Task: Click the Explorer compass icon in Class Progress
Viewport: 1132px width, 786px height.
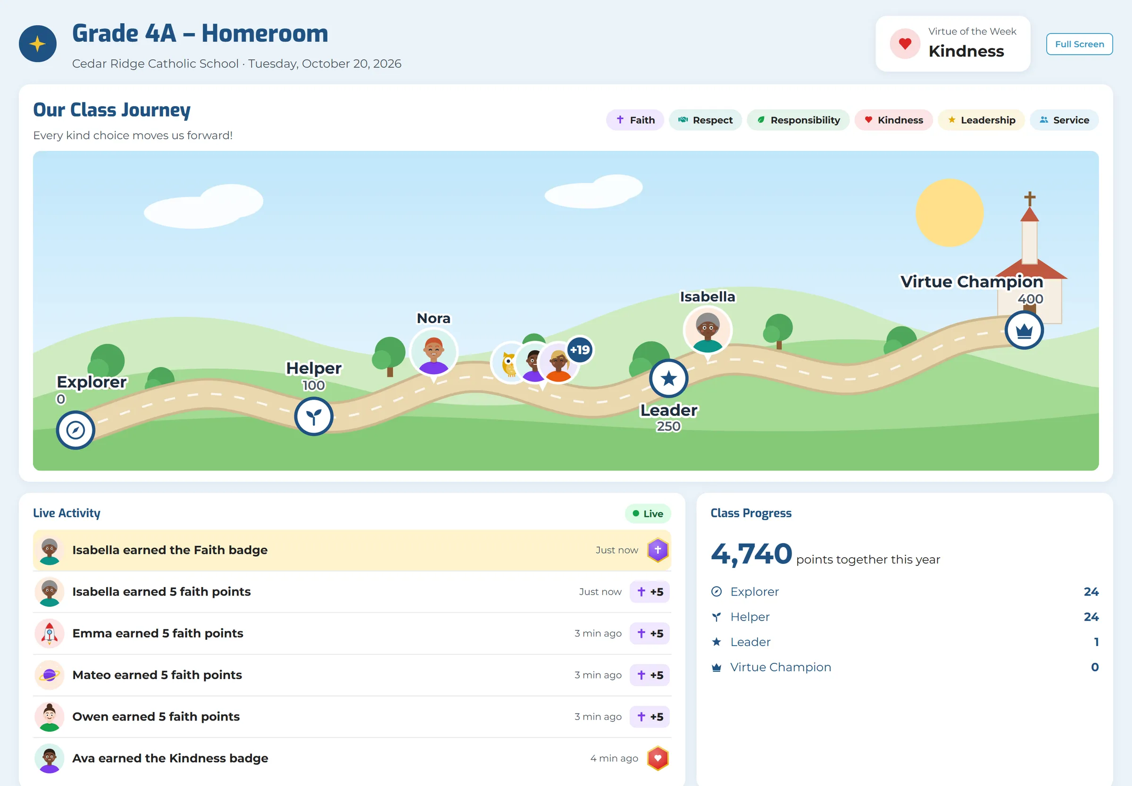Action: [716, 592]
